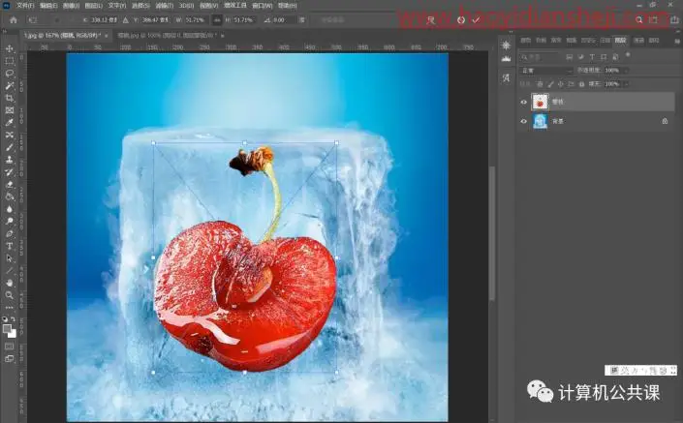Image resolution: width=683 pixels, height=423 pixels.
Task: Open the blend mode dropdown
Action: 545,71
